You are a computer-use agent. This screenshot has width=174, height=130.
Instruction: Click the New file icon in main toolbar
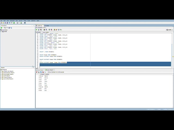[x=1, y=23]
